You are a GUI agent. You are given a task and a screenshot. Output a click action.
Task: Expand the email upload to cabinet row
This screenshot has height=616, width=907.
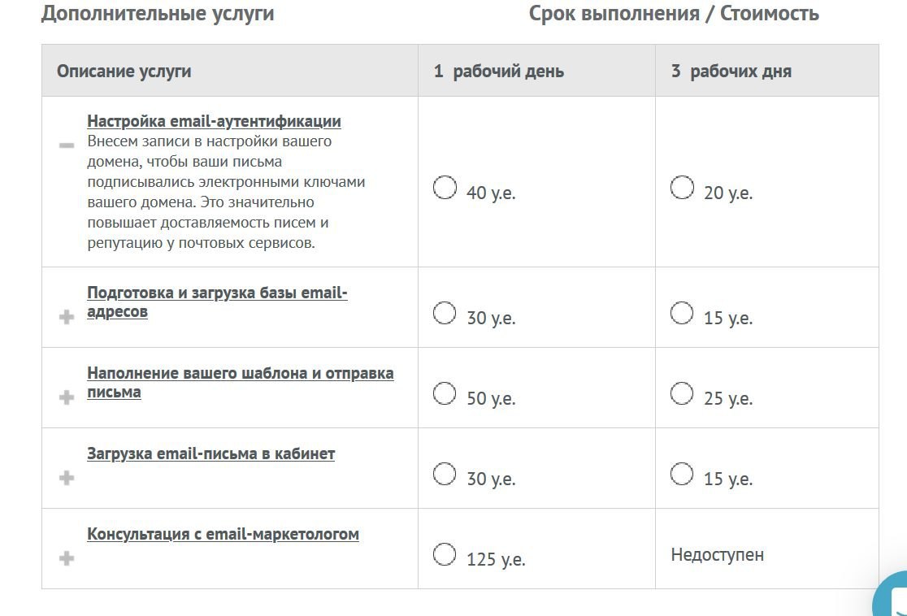67,478
